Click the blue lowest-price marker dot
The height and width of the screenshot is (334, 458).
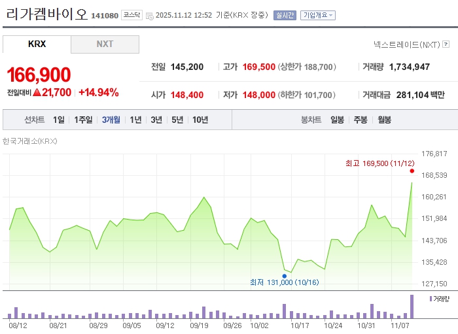[285, 275]
